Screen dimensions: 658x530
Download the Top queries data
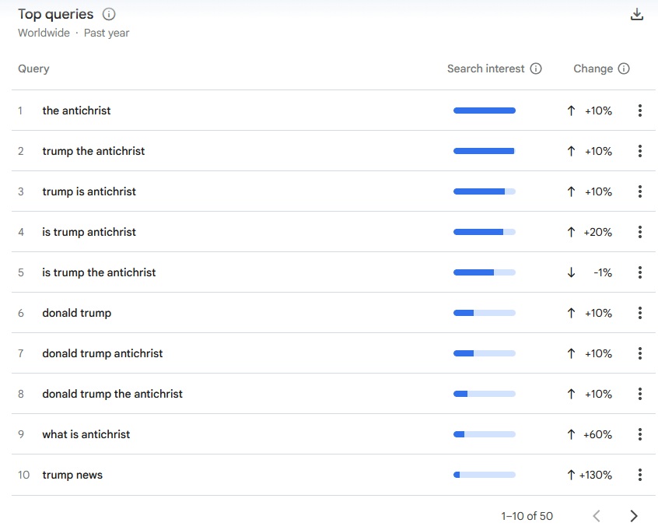[x=636, y=14]
